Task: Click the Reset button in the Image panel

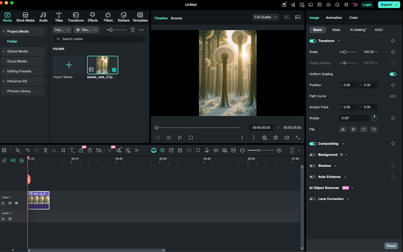Action: click(x=391, y=246)
